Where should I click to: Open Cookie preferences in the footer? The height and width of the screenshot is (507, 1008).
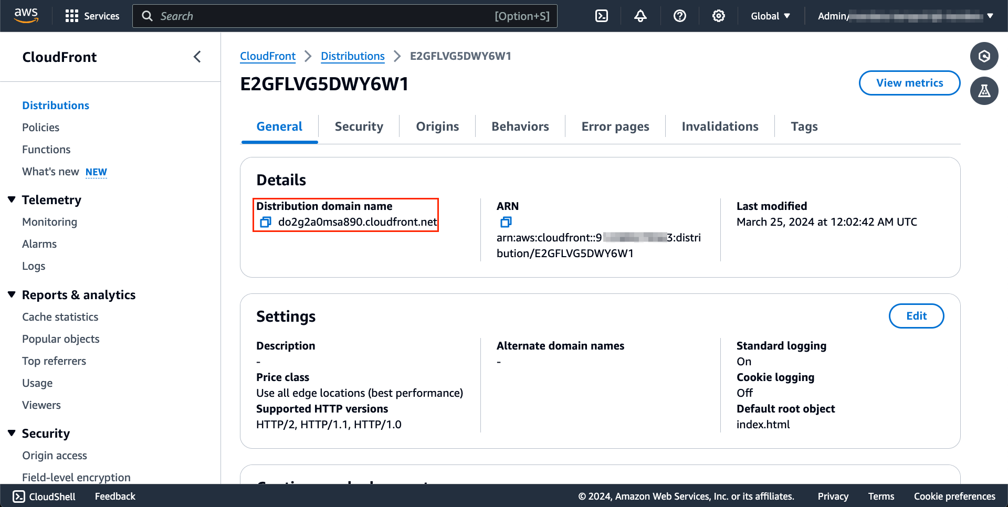point(954,497)
